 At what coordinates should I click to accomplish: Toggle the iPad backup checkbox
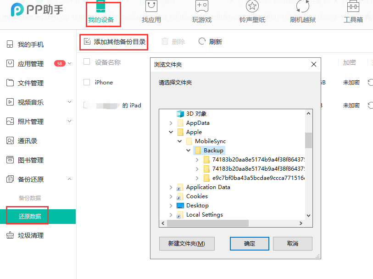click(87, 105)
